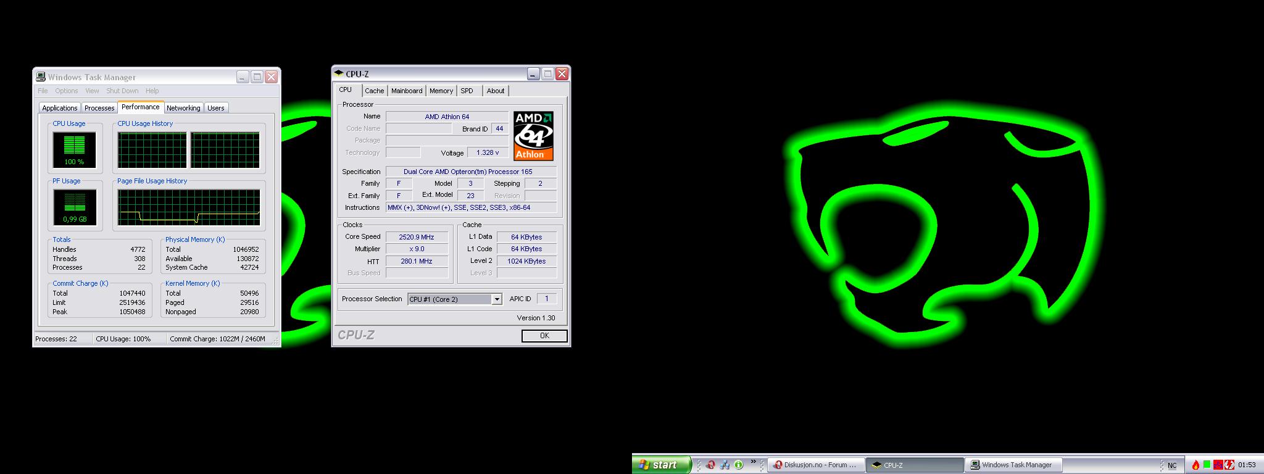The width and height of the screenshot is (1264, 474).
Task: Switch to the Applications tab
Action: [x=60, y=108]
